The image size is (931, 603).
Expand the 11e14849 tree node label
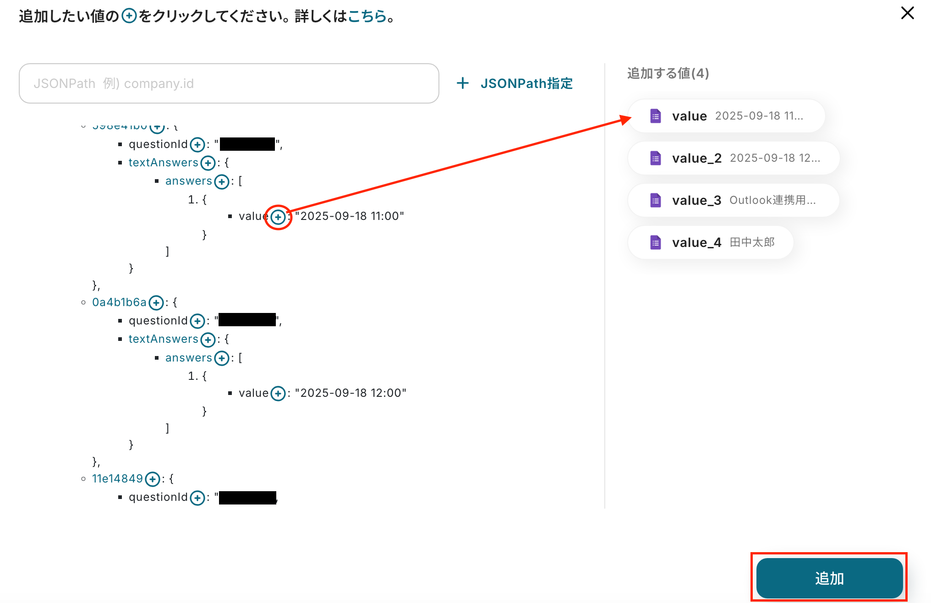tap(117, 479)
